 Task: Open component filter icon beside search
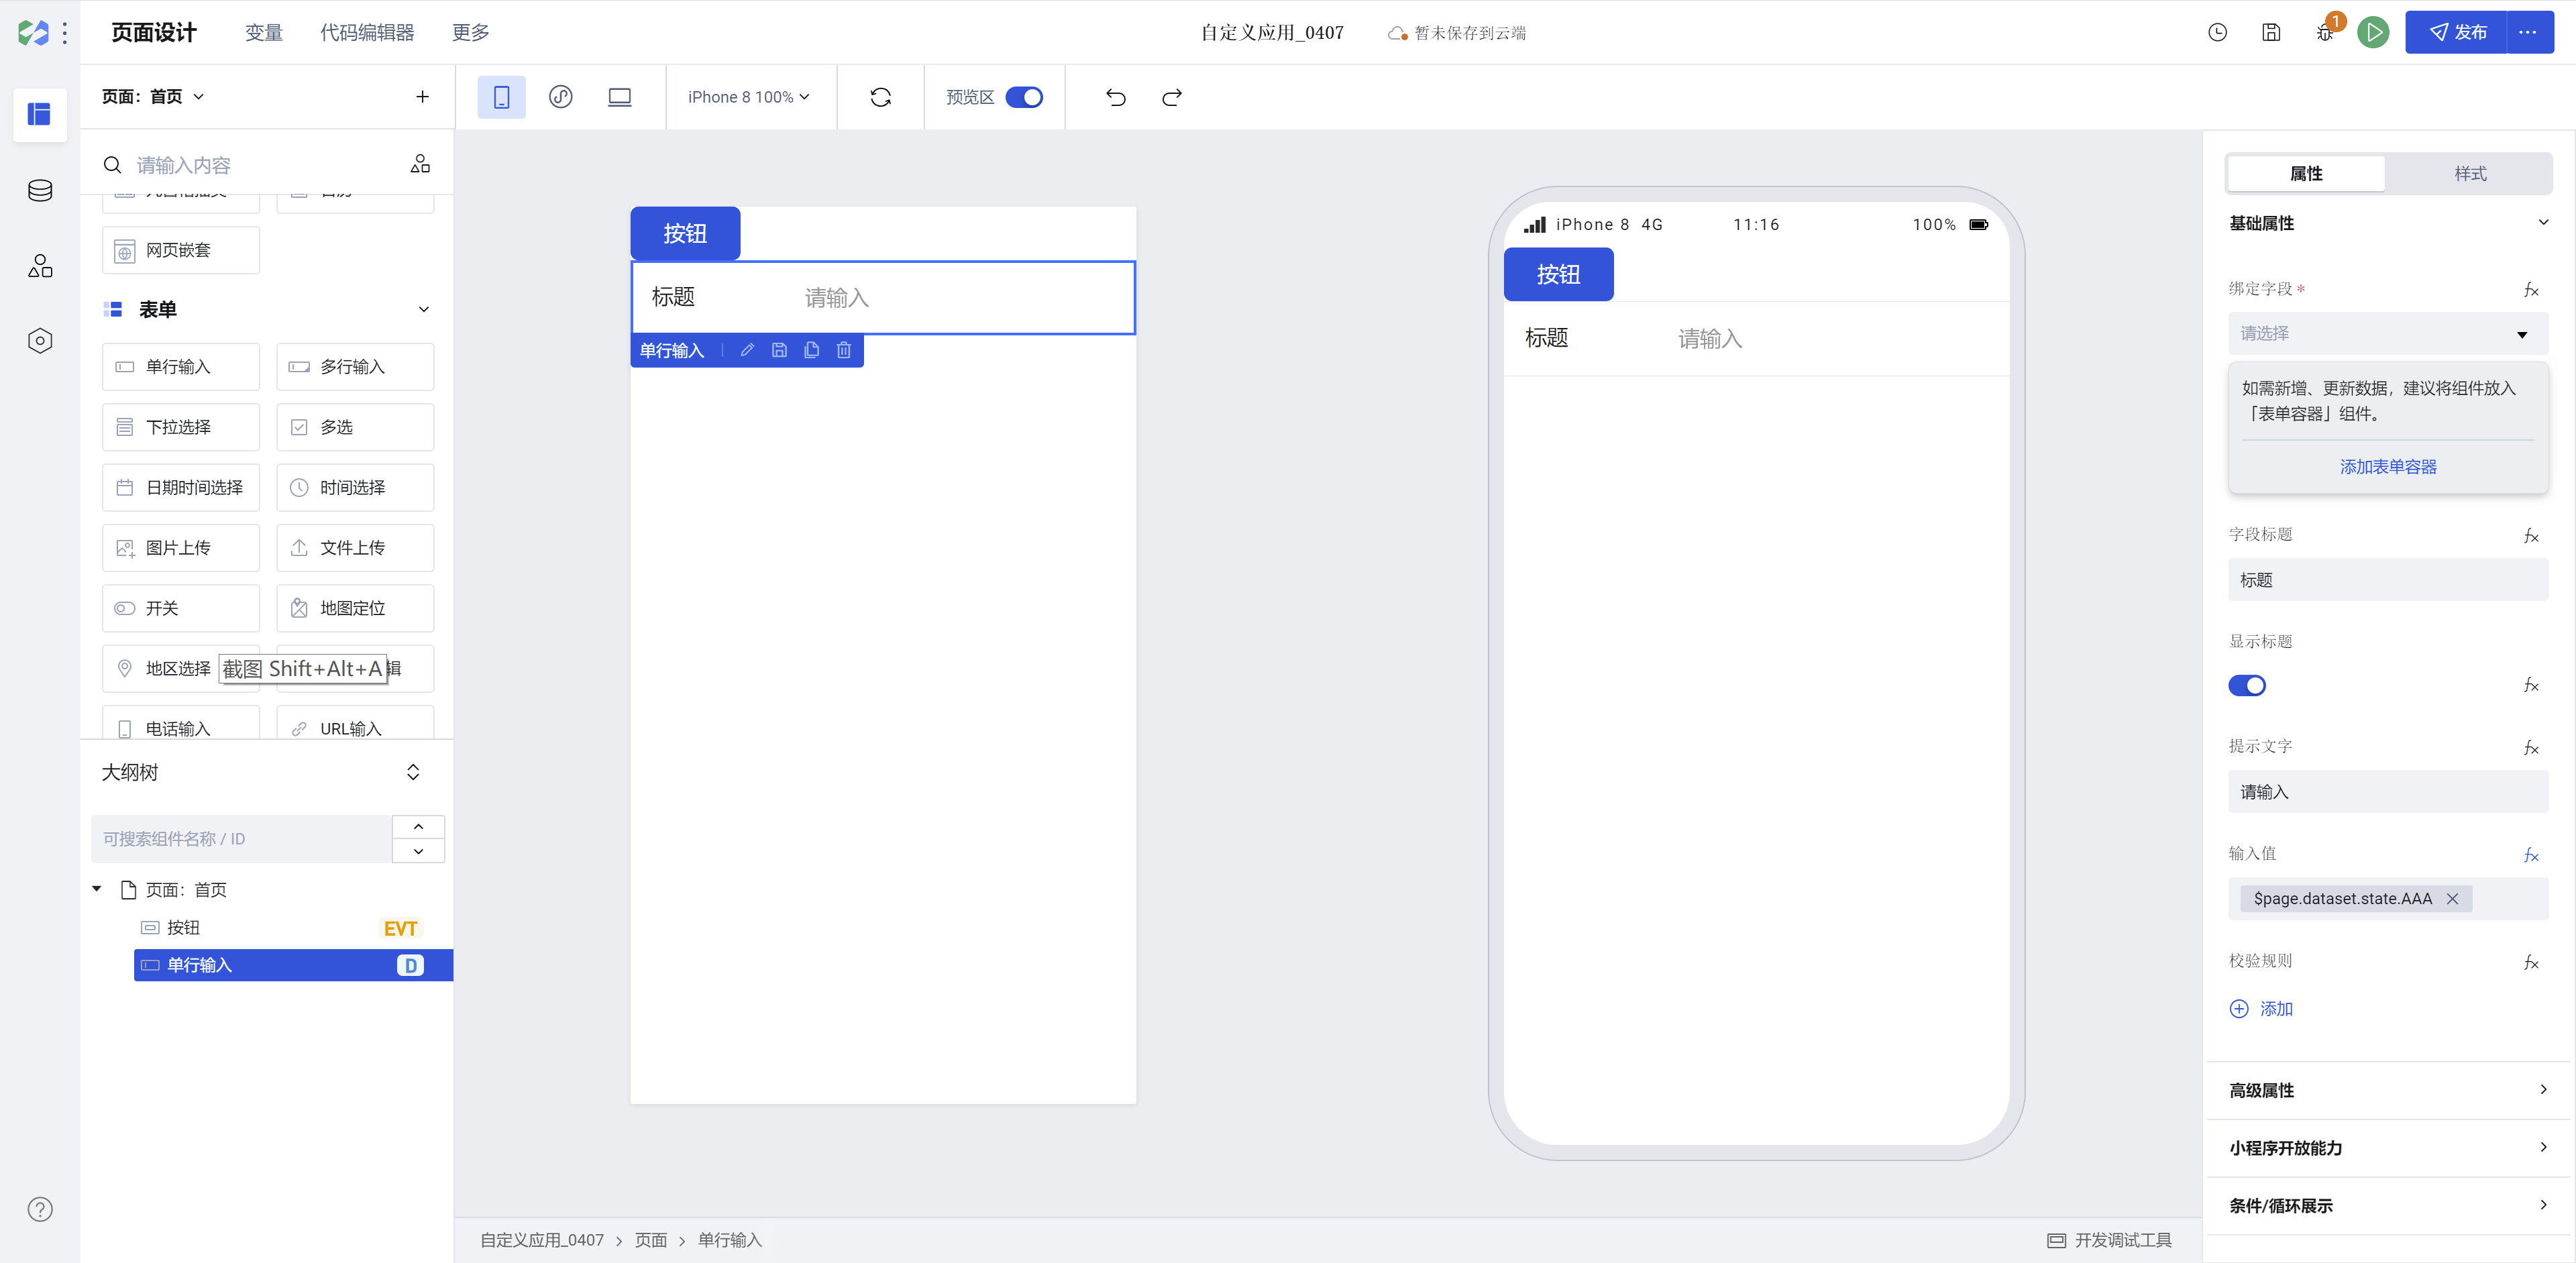tap(420, 164)
